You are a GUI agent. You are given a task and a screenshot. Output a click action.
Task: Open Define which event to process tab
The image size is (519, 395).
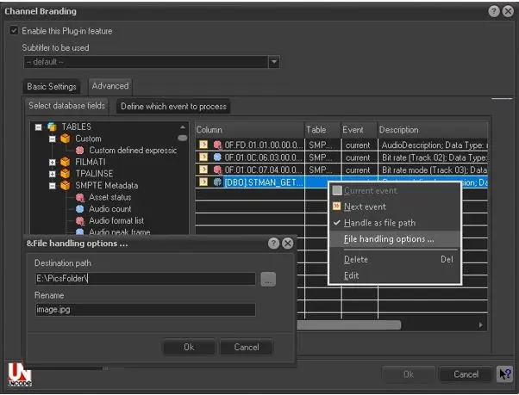click(x=173, y=107)
